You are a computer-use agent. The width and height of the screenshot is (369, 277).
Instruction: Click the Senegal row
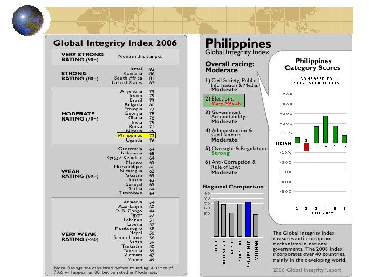point(140,185)
